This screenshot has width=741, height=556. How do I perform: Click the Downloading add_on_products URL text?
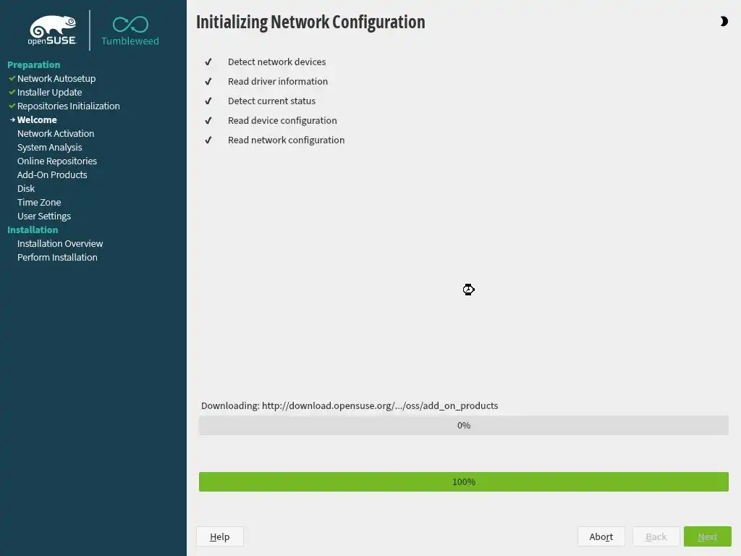350,405
